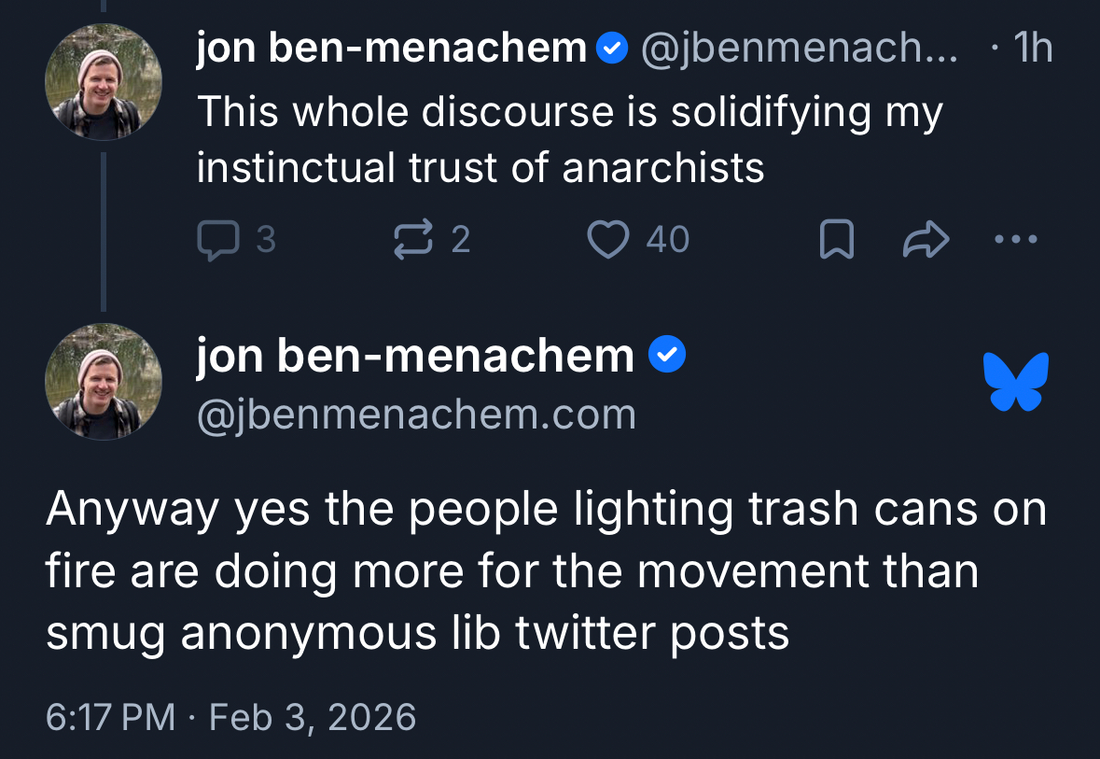Open the @jbenmenachem.com handle link
Viewport: 1100px width, 759px height.
[x=416, y=414]
